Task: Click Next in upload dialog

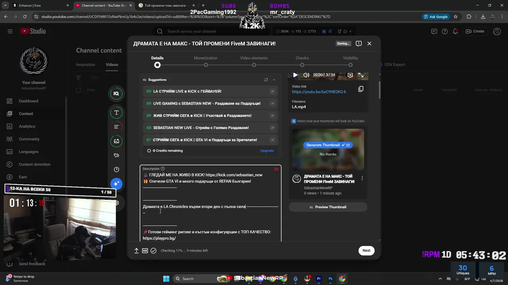Action: (x=366, y=250)
